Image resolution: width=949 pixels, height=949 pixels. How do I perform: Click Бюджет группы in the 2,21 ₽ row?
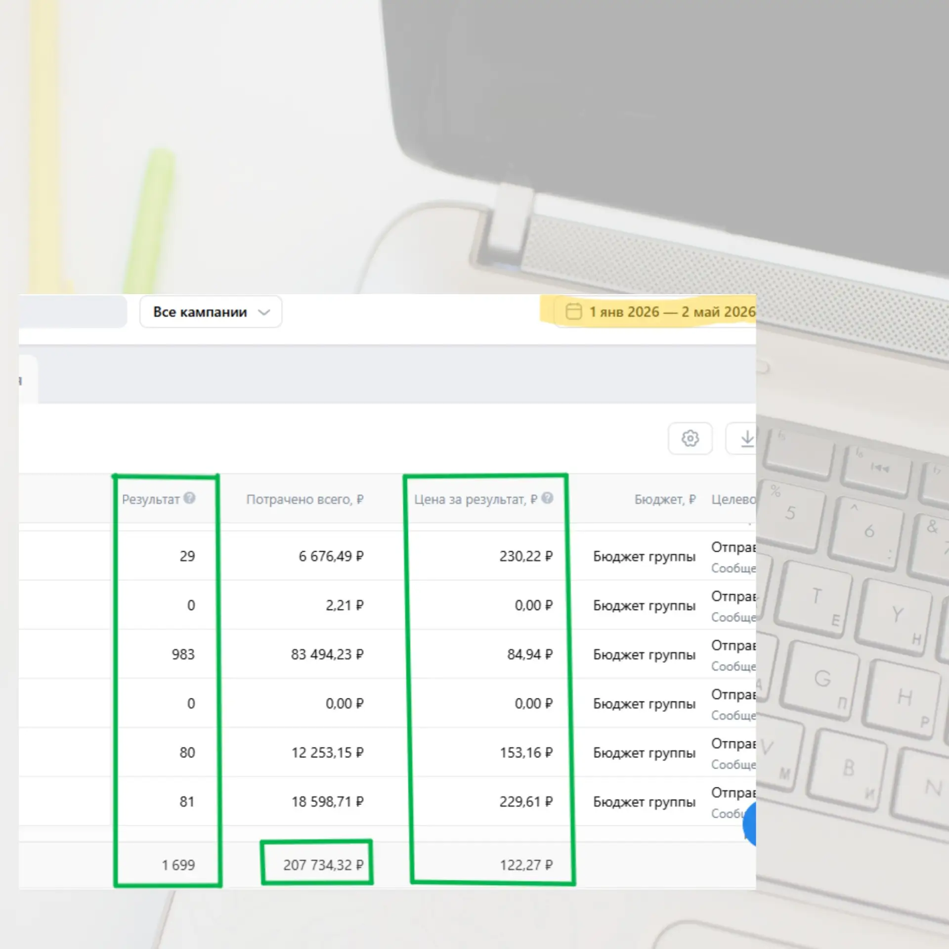click(645, 605)
